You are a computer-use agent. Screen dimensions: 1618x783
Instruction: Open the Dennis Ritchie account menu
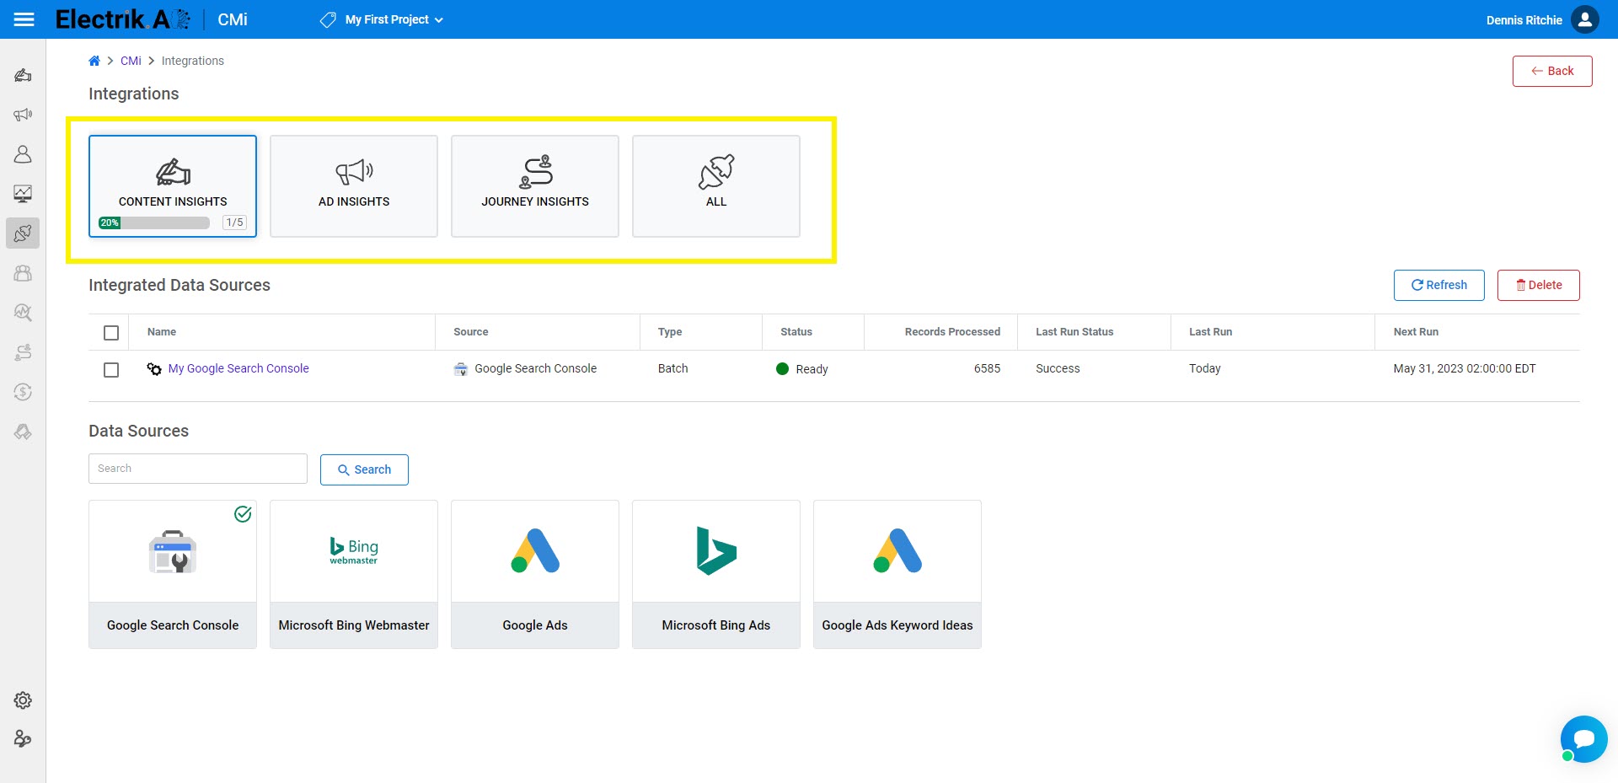[x=1540, y=19]
